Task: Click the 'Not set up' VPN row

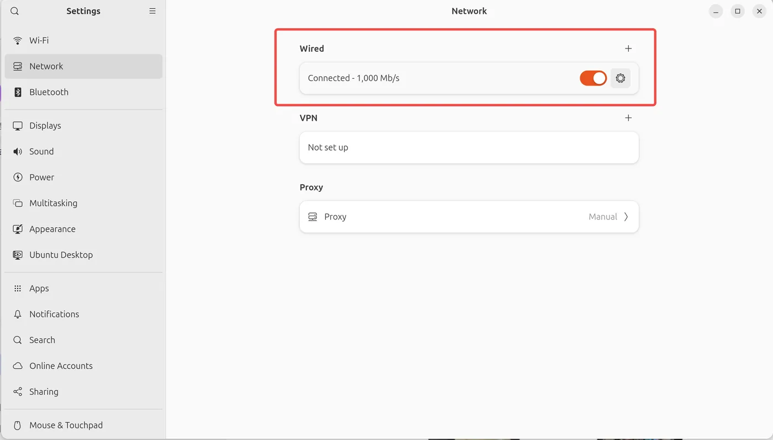Action: (469, 147)
